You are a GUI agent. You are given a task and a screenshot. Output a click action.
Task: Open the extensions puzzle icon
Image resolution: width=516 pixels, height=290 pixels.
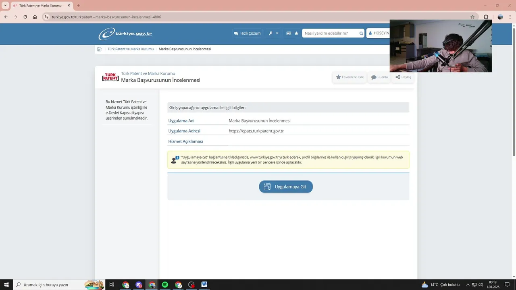tap(486, 17)
